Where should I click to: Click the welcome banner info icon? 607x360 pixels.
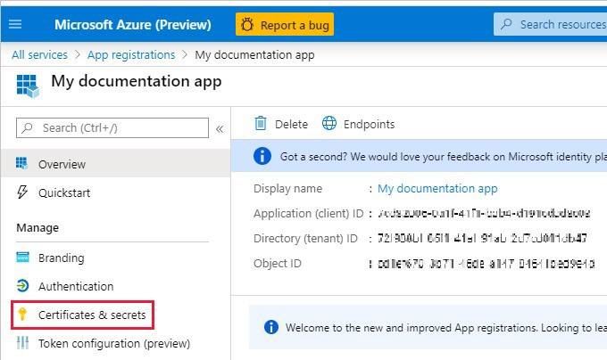click(x=271, y=327)
